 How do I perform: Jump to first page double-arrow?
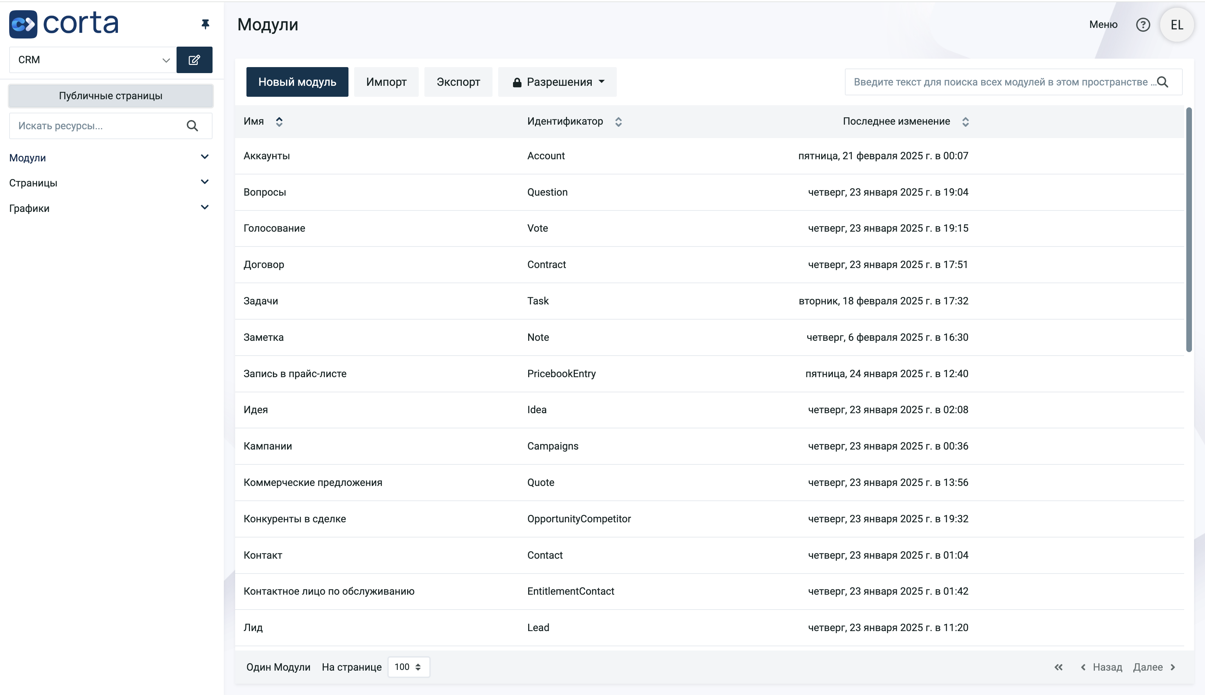click(x=1058, y=667)
